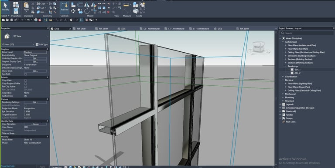
Task: Select the Mirror Pick Axis tool
Action: tap(87, 5)
